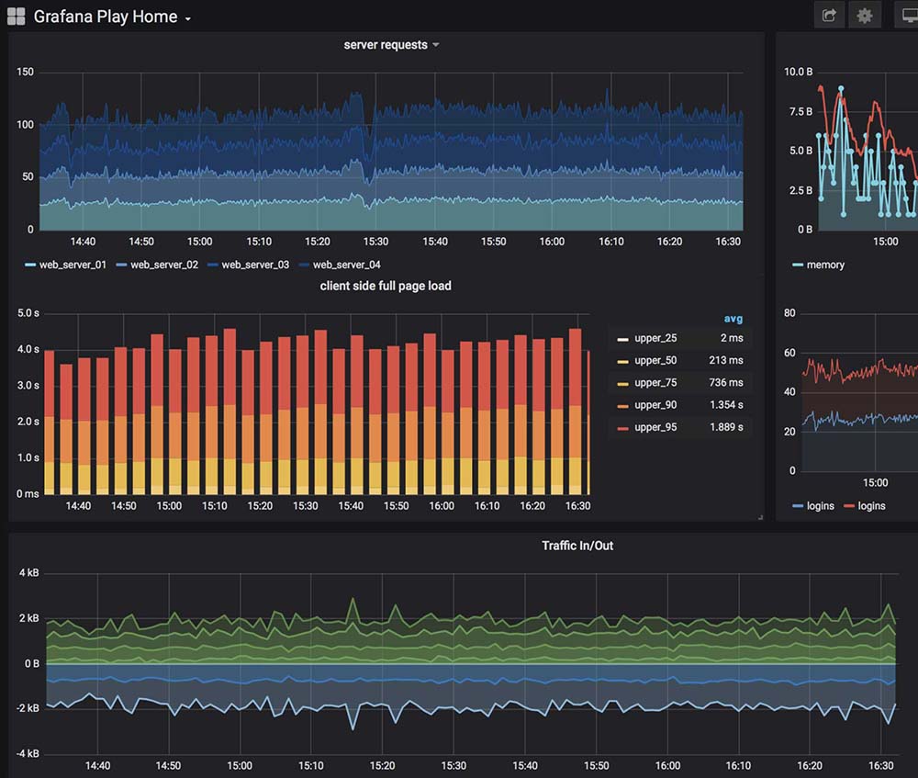Image resolution: width=918 pixels, height=778 pixels.
Task: Click the red logins legend entry
Action: (x=871, y=506)
